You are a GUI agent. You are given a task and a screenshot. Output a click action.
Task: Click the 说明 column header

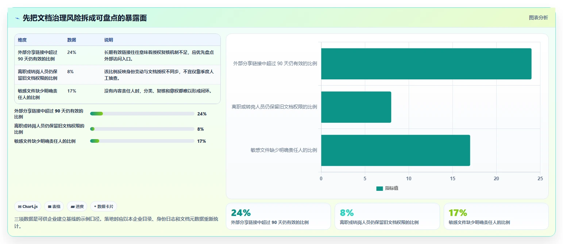click(109, 40)
